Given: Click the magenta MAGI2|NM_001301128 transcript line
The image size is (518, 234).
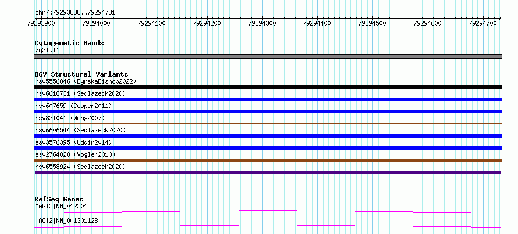Looking at the screenshot, I should click(268, 226).
